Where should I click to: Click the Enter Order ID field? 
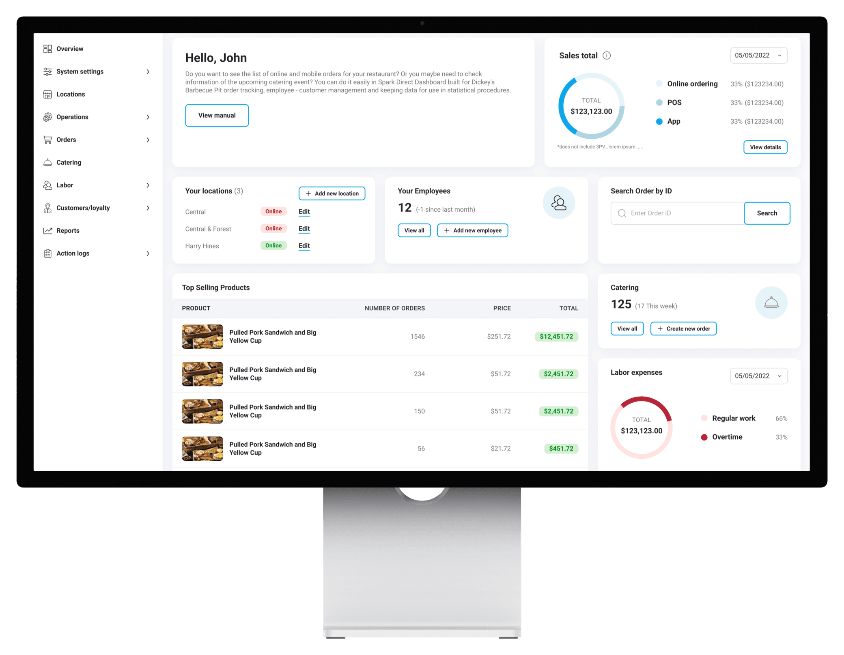coord(677,213)
